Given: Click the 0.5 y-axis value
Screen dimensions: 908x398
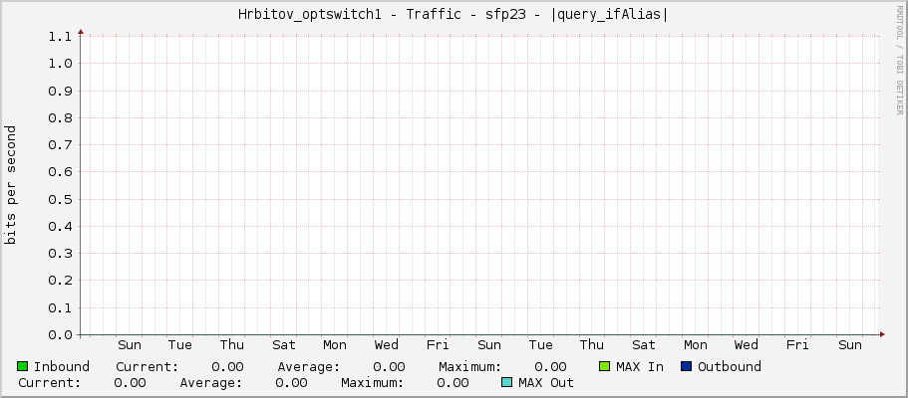Looking at the screenshot, I should click(x=60, y=200).
